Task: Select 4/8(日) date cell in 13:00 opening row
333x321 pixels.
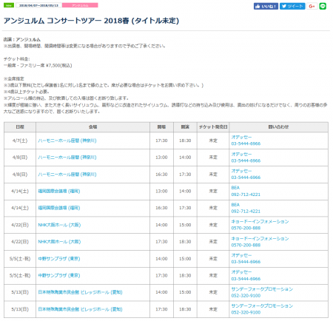Action: tap(20, 158)
